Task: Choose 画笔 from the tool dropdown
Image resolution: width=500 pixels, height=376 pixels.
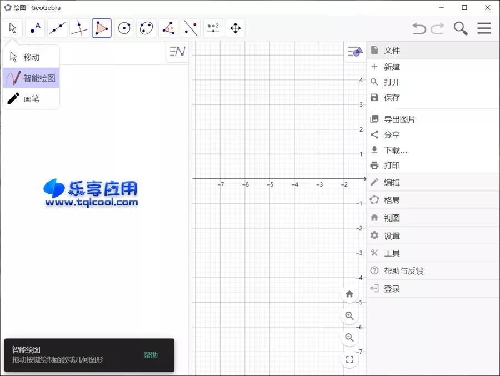Action: (31, 99)
